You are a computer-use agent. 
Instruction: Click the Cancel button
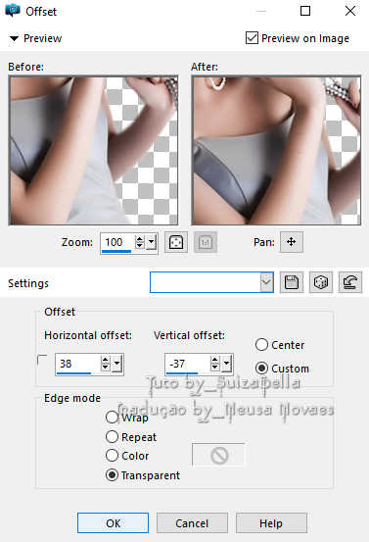click(x=192, y=523)
